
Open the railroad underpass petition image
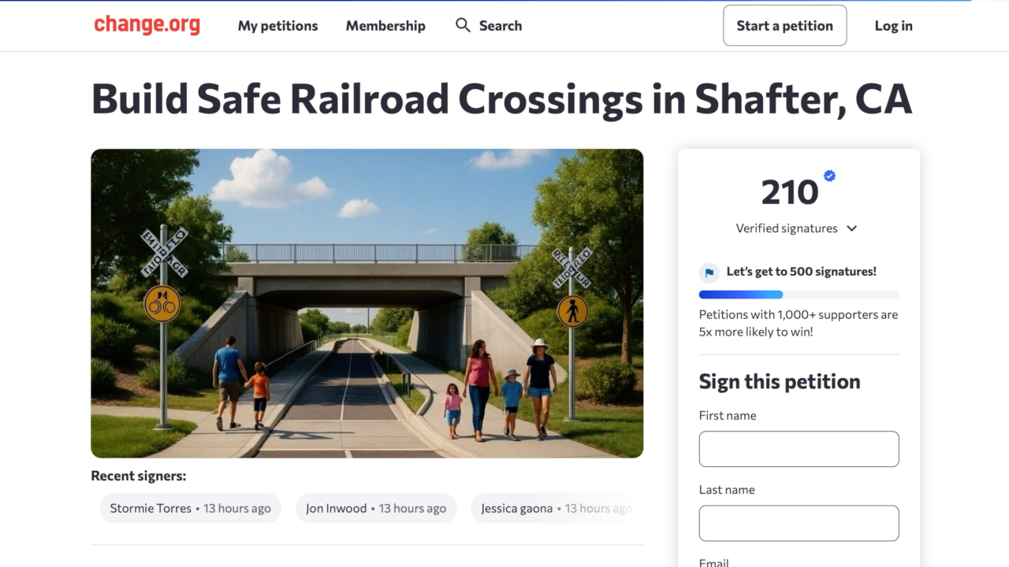pyautogui.click(x=367, y=303)
